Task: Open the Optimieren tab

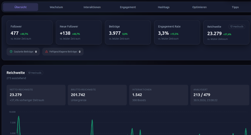Action: click(199, 7)
